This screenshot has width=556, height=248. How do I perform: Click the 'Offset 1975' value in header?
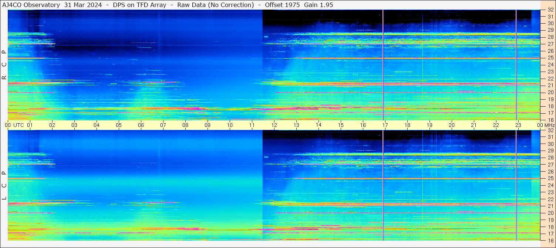click(282, 5)
